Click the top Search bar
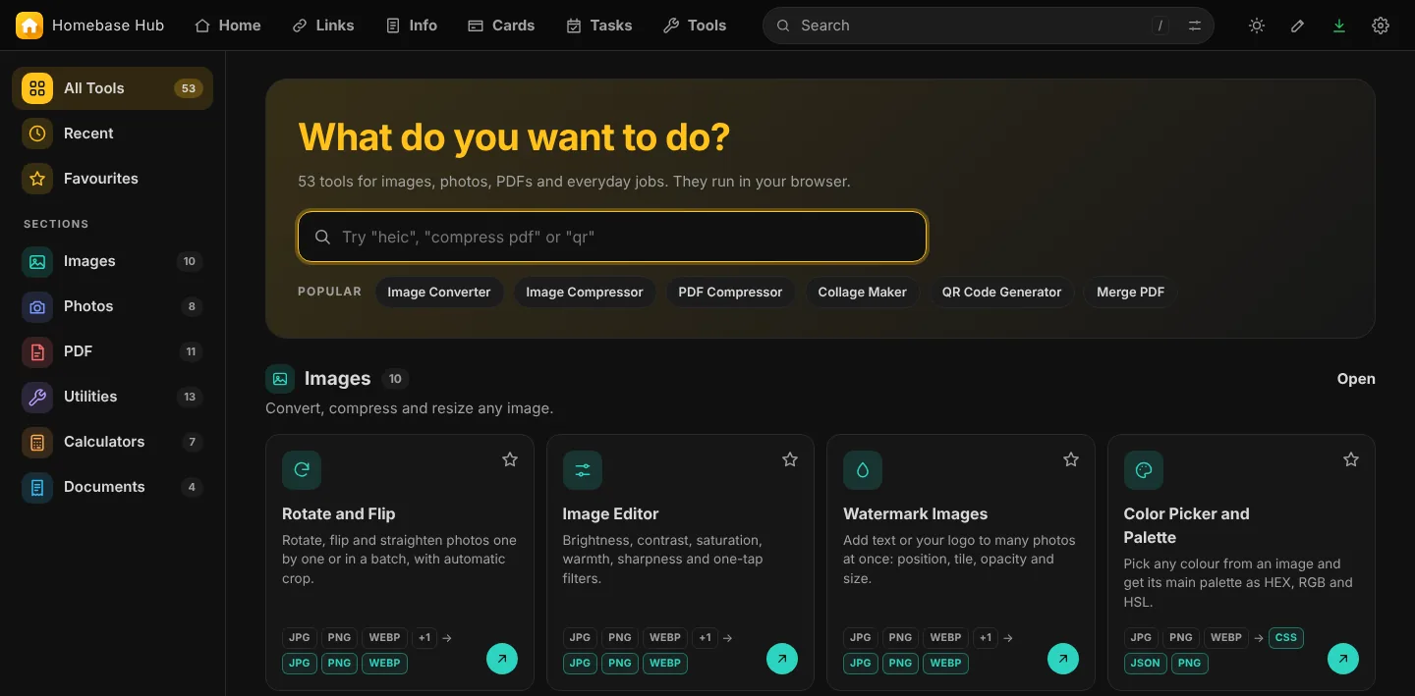Image resolution: width=1415 pixels, height=696 pixels. (x=989, y=26)
